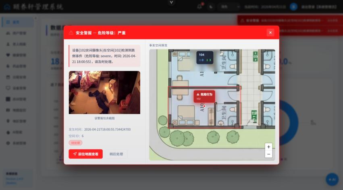This screenshot has height=190, width=343.
Task: Close the 安全警报 alert dialog
Action: click(270, 33)
